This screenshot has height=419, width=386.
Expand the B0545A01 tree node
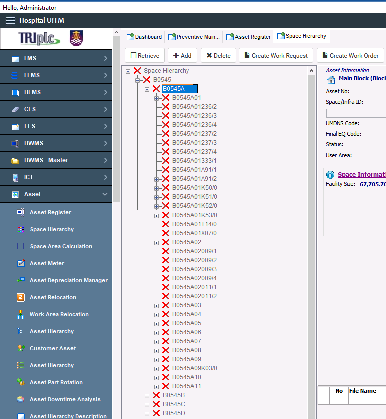[x=156, y=98]
